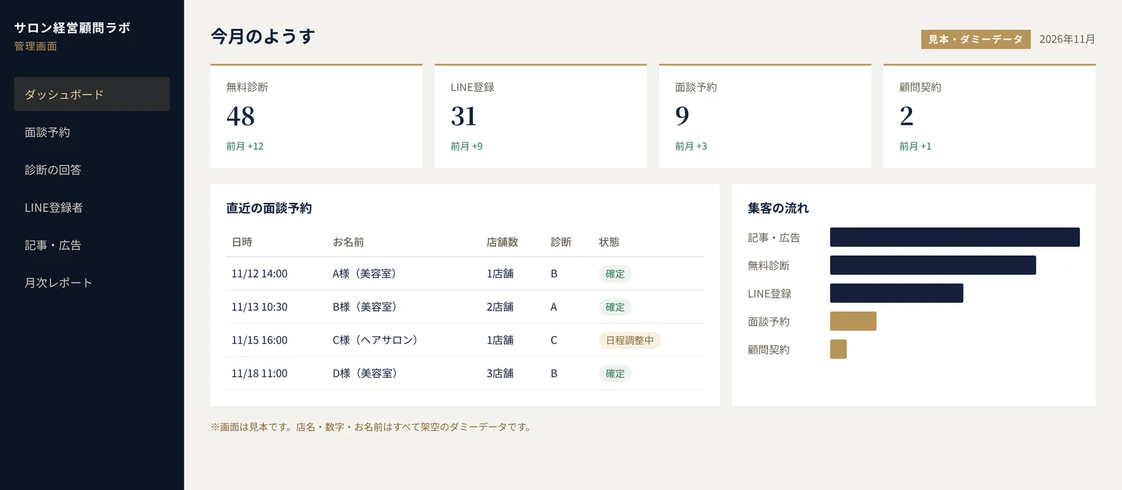Select the 11/13 10:30 date cell
The image size is (1122, 490).
(259, 307)
